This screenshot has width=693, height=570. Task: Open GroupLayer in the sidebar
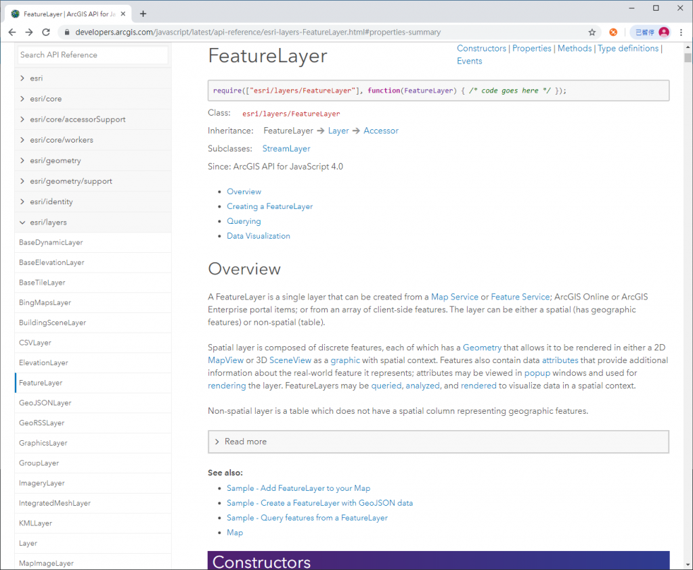[x=93, y=463]
